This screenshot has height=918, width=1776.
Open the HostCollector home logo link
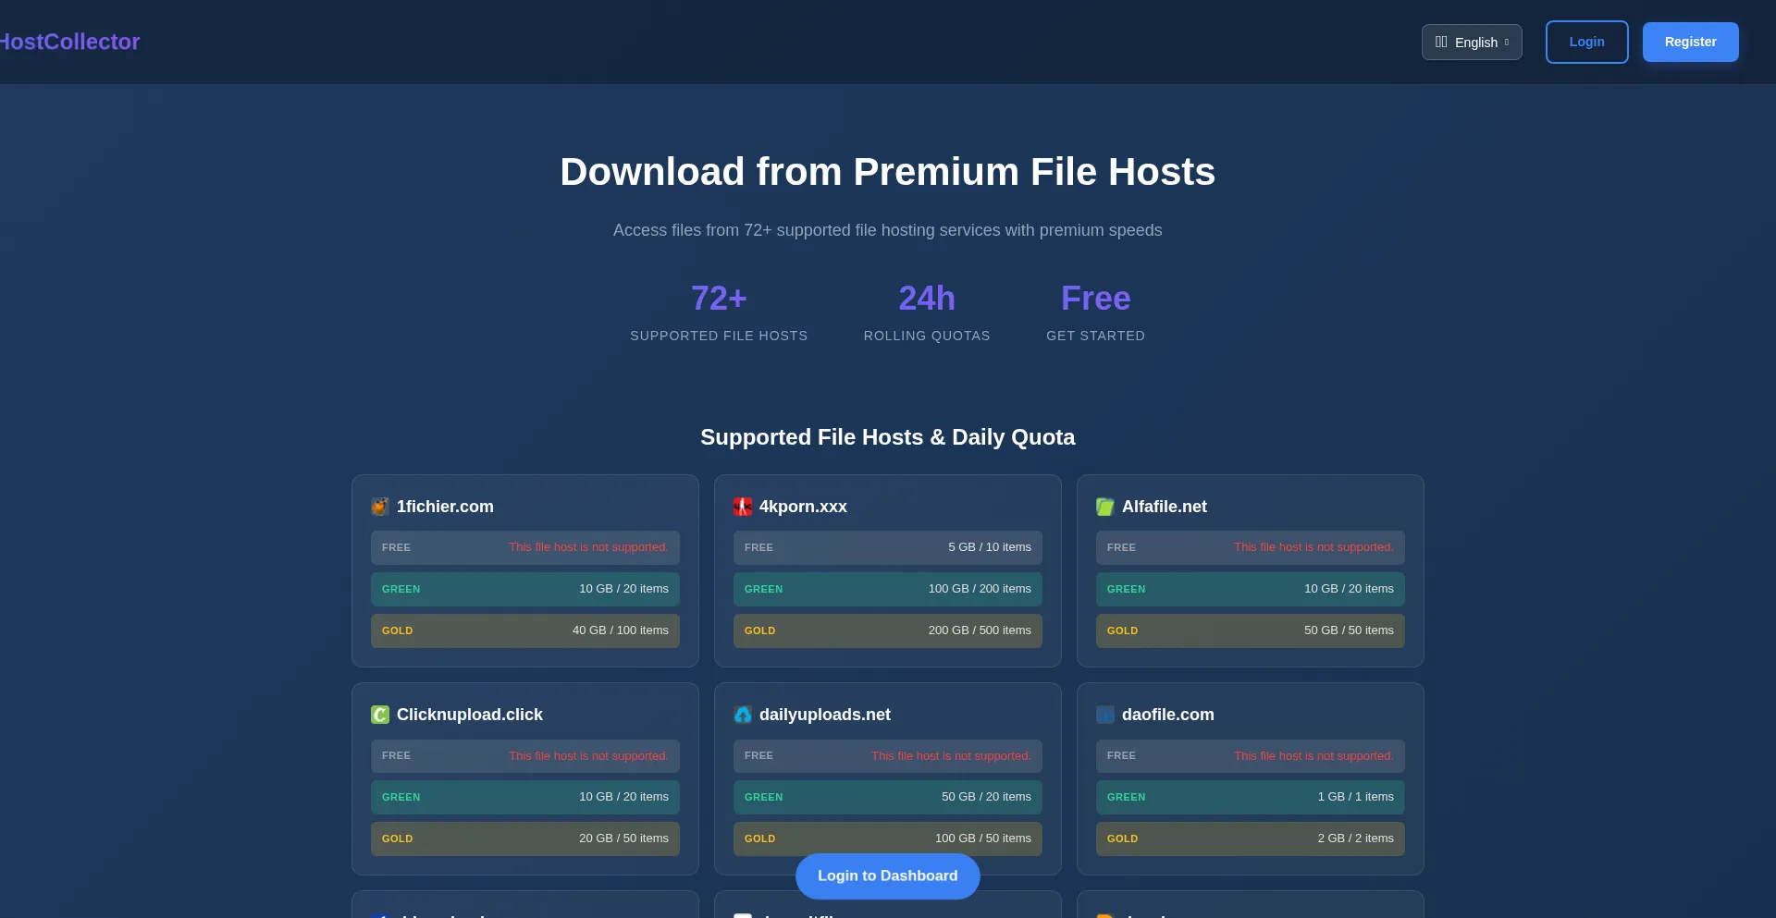click(69, 42)
